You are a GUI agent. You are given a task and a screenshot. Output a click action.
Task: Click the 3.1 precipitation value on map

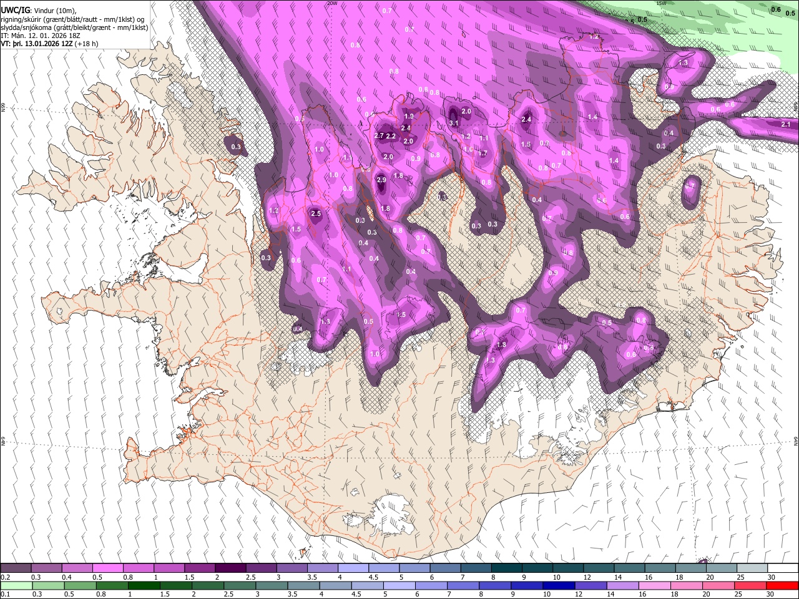pos(454,124)
